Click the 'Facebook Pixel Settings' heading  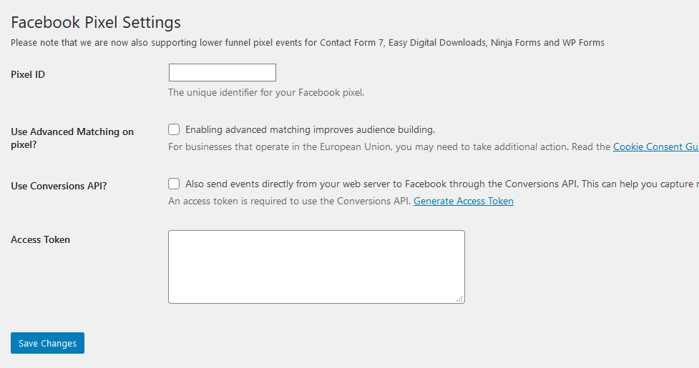pyautogui.click(x=96, y=22)
